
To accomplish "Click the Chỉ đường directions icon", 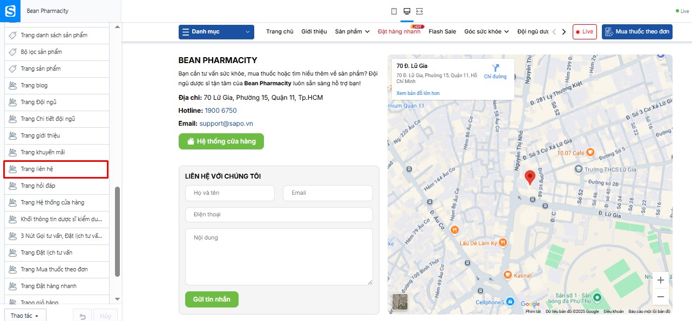I will pos(496,68).
